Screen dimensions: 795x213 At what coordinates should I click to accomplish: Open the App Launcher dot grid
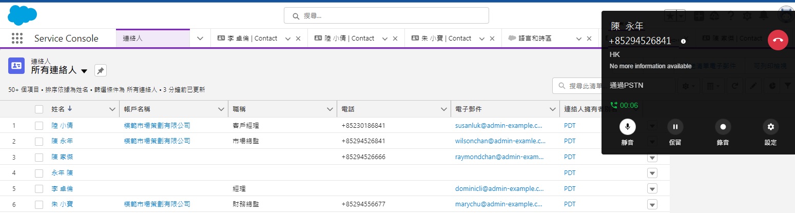[17, 38]
